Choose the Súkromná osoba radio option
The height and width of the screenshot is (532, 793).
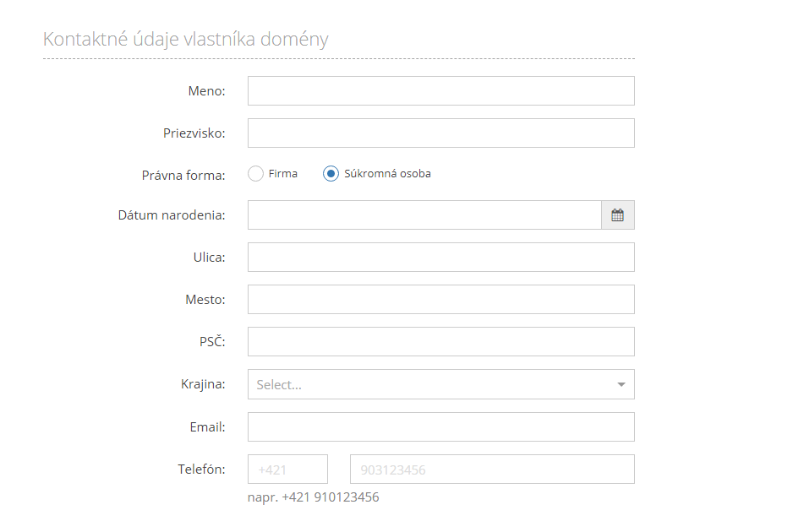(331, 174)
